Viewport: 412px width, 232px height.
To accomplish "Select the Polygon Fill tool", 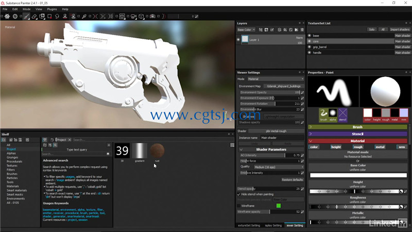I will click(49, 16).
